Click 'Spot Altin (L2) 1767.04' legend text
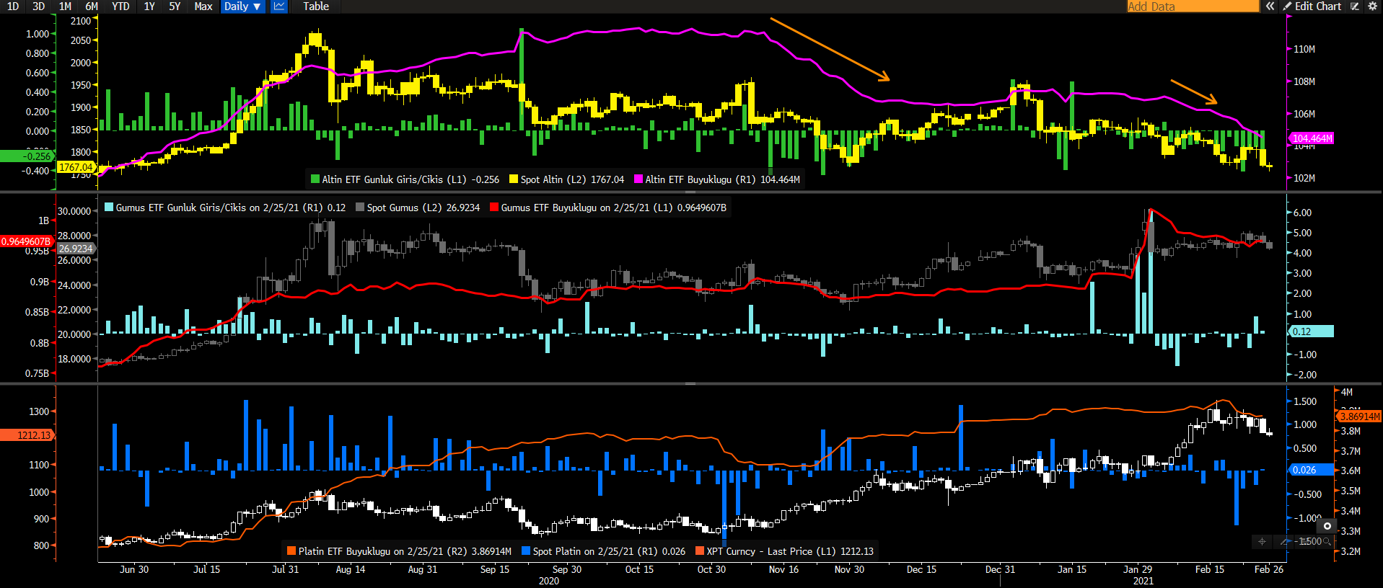Screen dimensions: 1383x588 click(x=572, y=179)
